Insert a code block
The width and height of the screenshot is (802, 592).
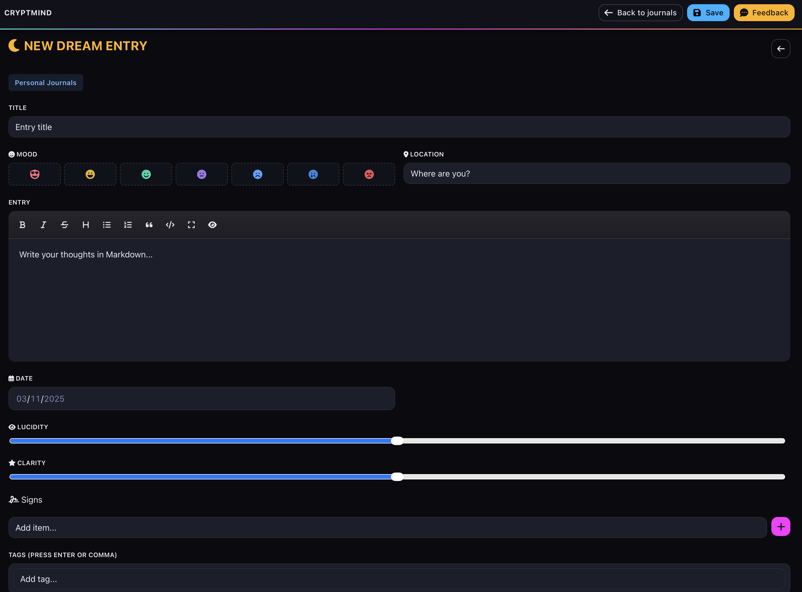tap(170, 225)
